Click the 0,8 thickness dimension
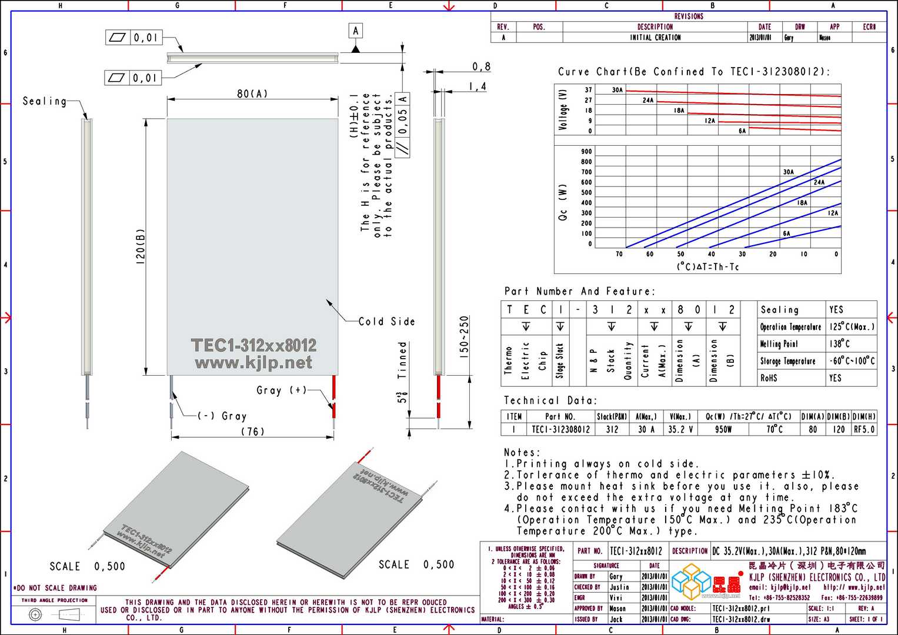Image resolution: width=898 pixels, height=635 pixels. pyautogui.click(x=481, y=67)
